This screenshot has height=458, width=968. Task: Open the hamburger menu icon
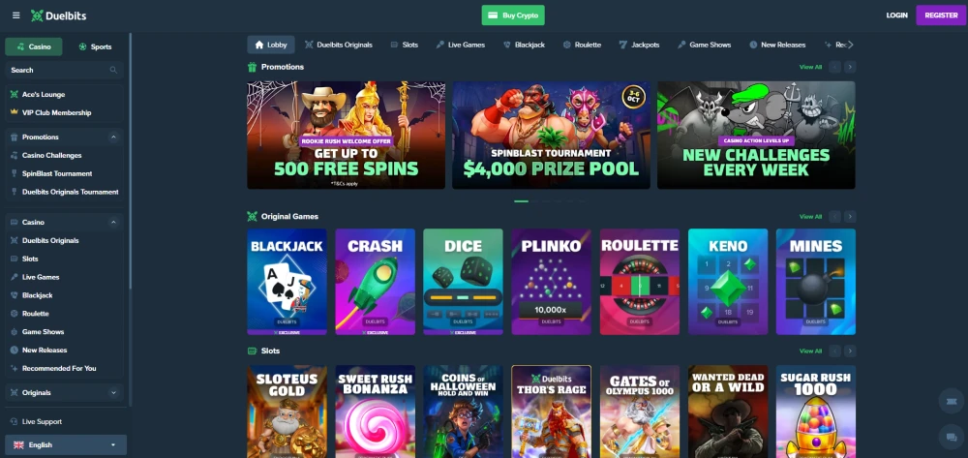16,15
